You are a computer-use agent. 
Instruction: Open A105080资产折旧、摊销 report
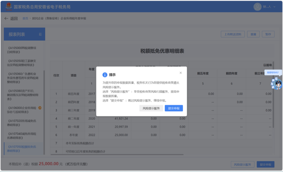point(23,95)
